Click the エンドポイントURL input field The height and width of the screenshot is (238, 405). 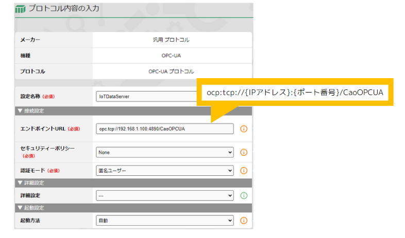(165, 129)
